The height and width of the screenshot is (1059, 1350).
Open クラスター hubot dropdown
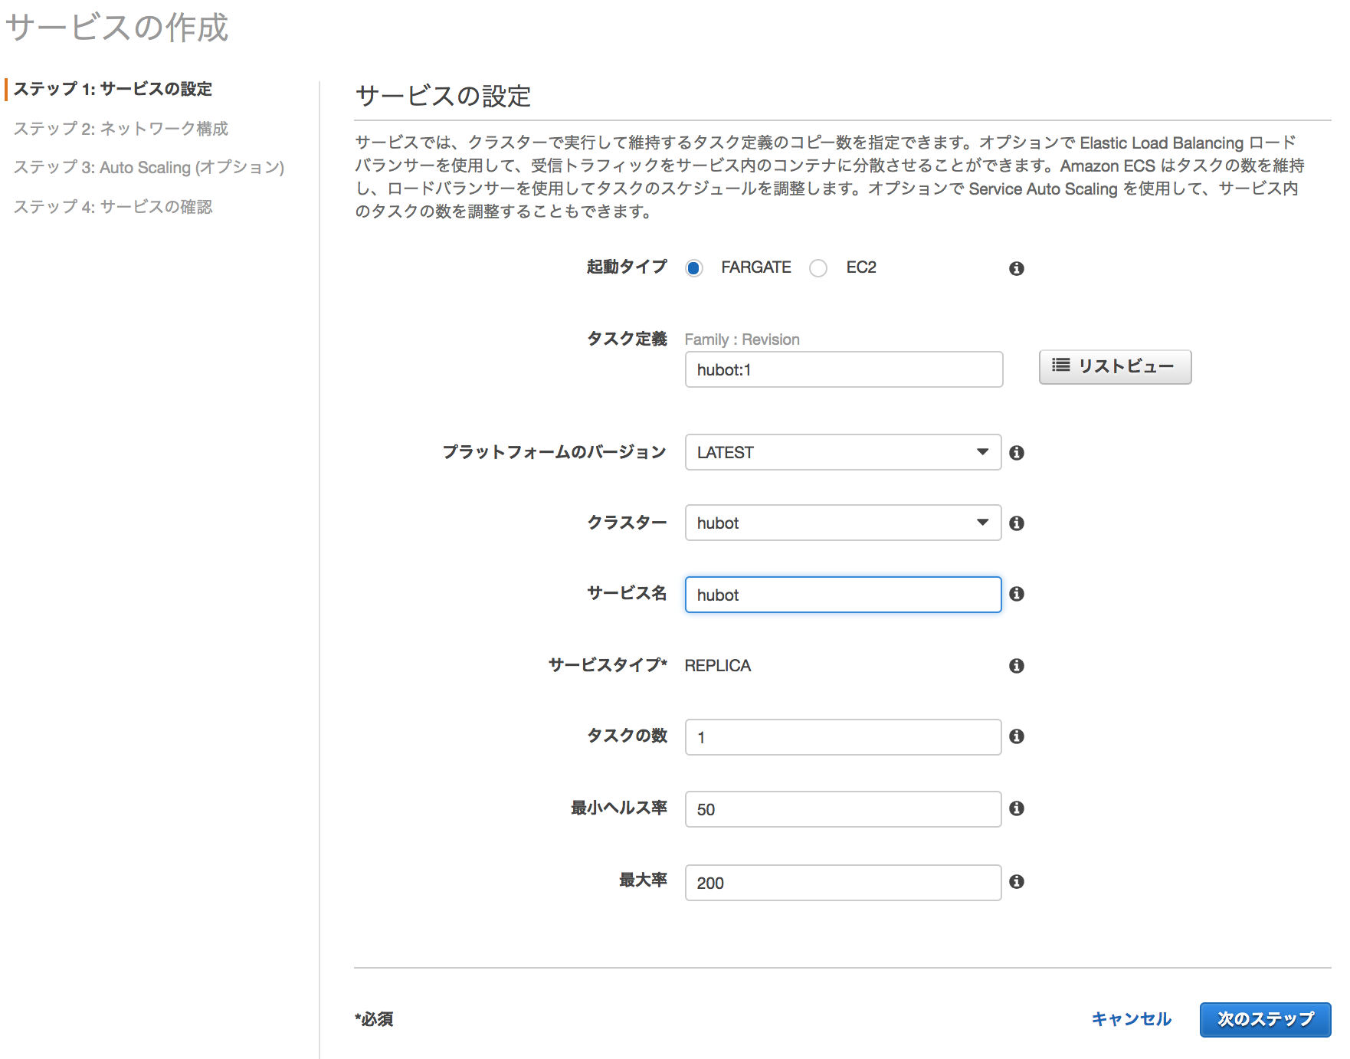tap(843, 523)
